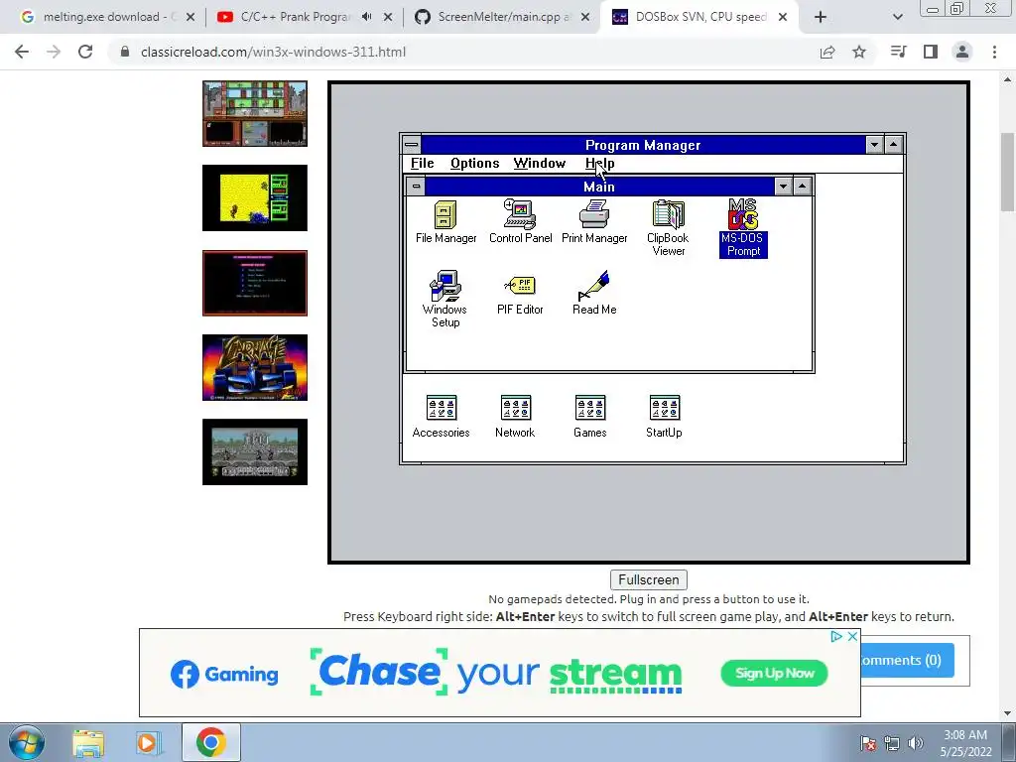Open the network tray icon
1016x762 pixels.
pos(892,743)
